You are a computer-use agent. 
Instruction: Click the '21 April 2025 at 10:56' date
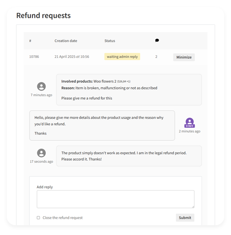pos(72,57)
